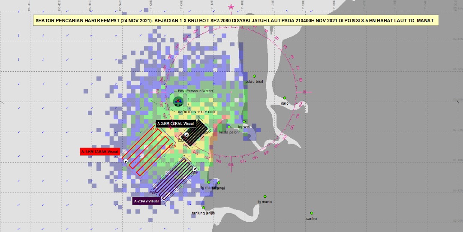Select the kg sedi location marker
Image resolution: width=463 pixels, height=232 pixels.
(x=244, y=121)
